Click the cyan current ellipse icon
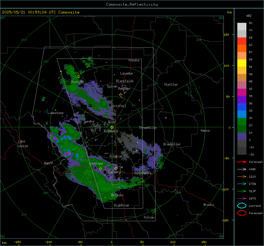Image resolution: width=264 pixels, height=246 pixels. [x=242, y=206]
